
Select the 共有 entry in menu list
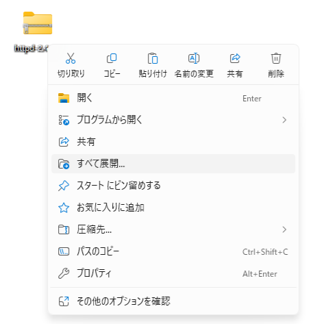click(x=173, y=142)
